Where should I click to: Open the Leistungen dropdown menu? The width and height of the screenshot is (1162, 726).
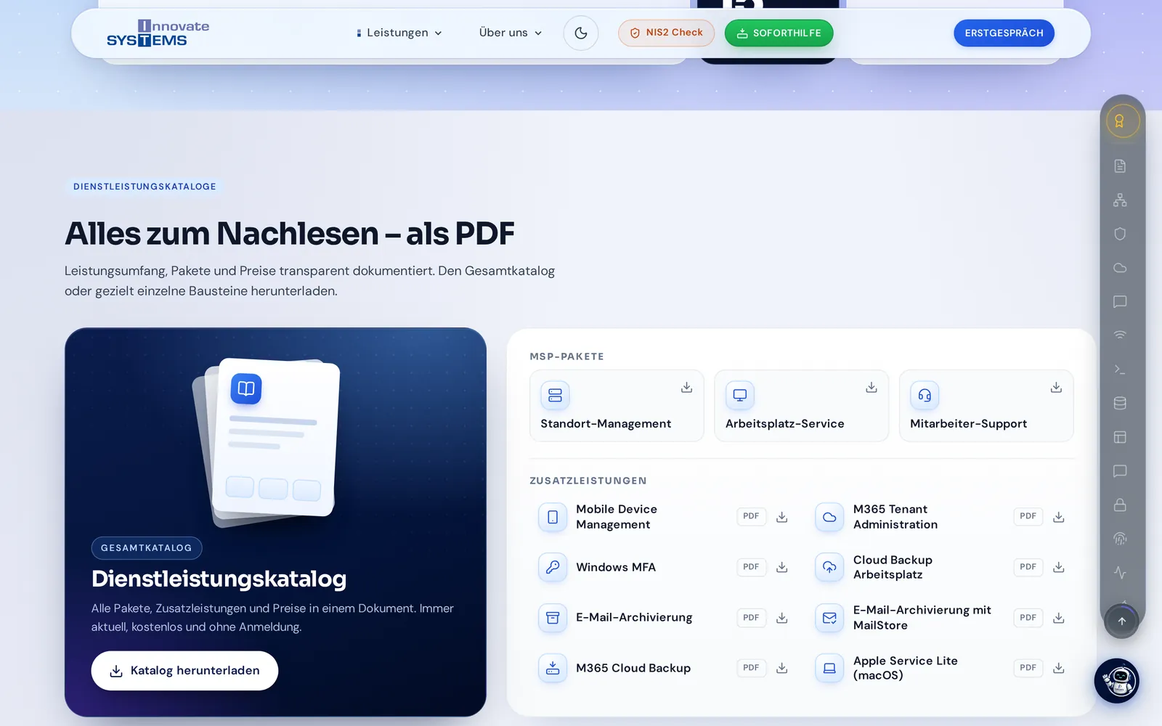click(x=399, y=33)
